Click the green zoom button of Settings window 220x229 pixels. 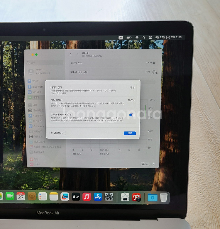pos(36,55)
